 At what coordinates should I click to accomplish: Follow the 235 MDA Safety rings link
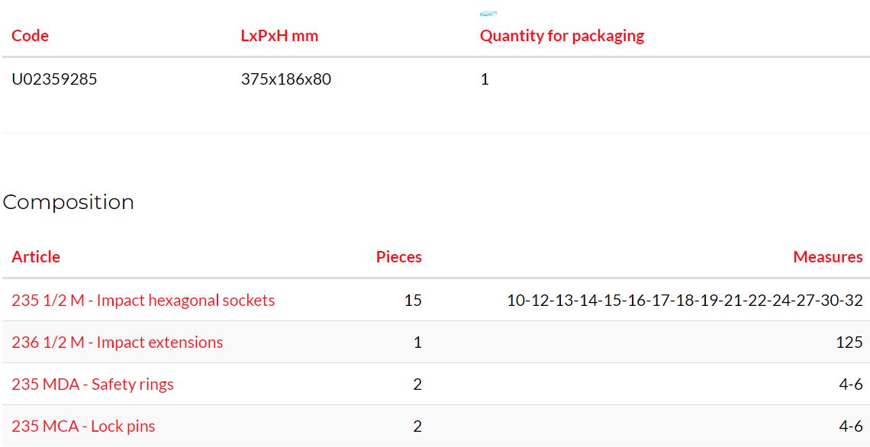pos(92,384)
